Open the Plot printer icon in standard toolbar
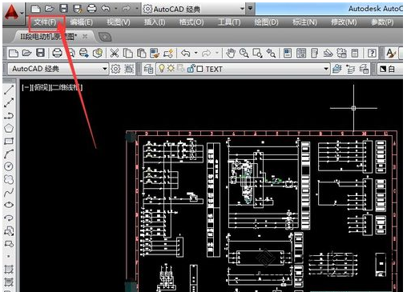 (57, 54)
